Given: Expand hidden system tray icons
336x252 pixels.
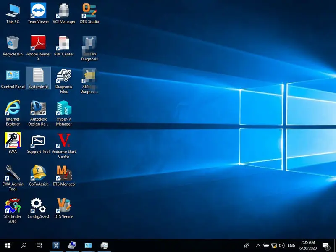Looking at the screenshot, I should pyautogui.click(x=258, y=245).
